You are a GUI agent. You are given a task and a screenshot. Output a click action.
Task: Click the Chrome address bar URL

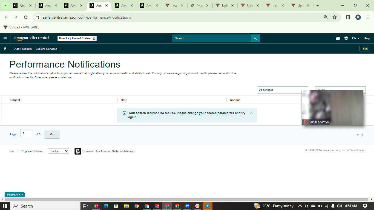click(87, 17)
